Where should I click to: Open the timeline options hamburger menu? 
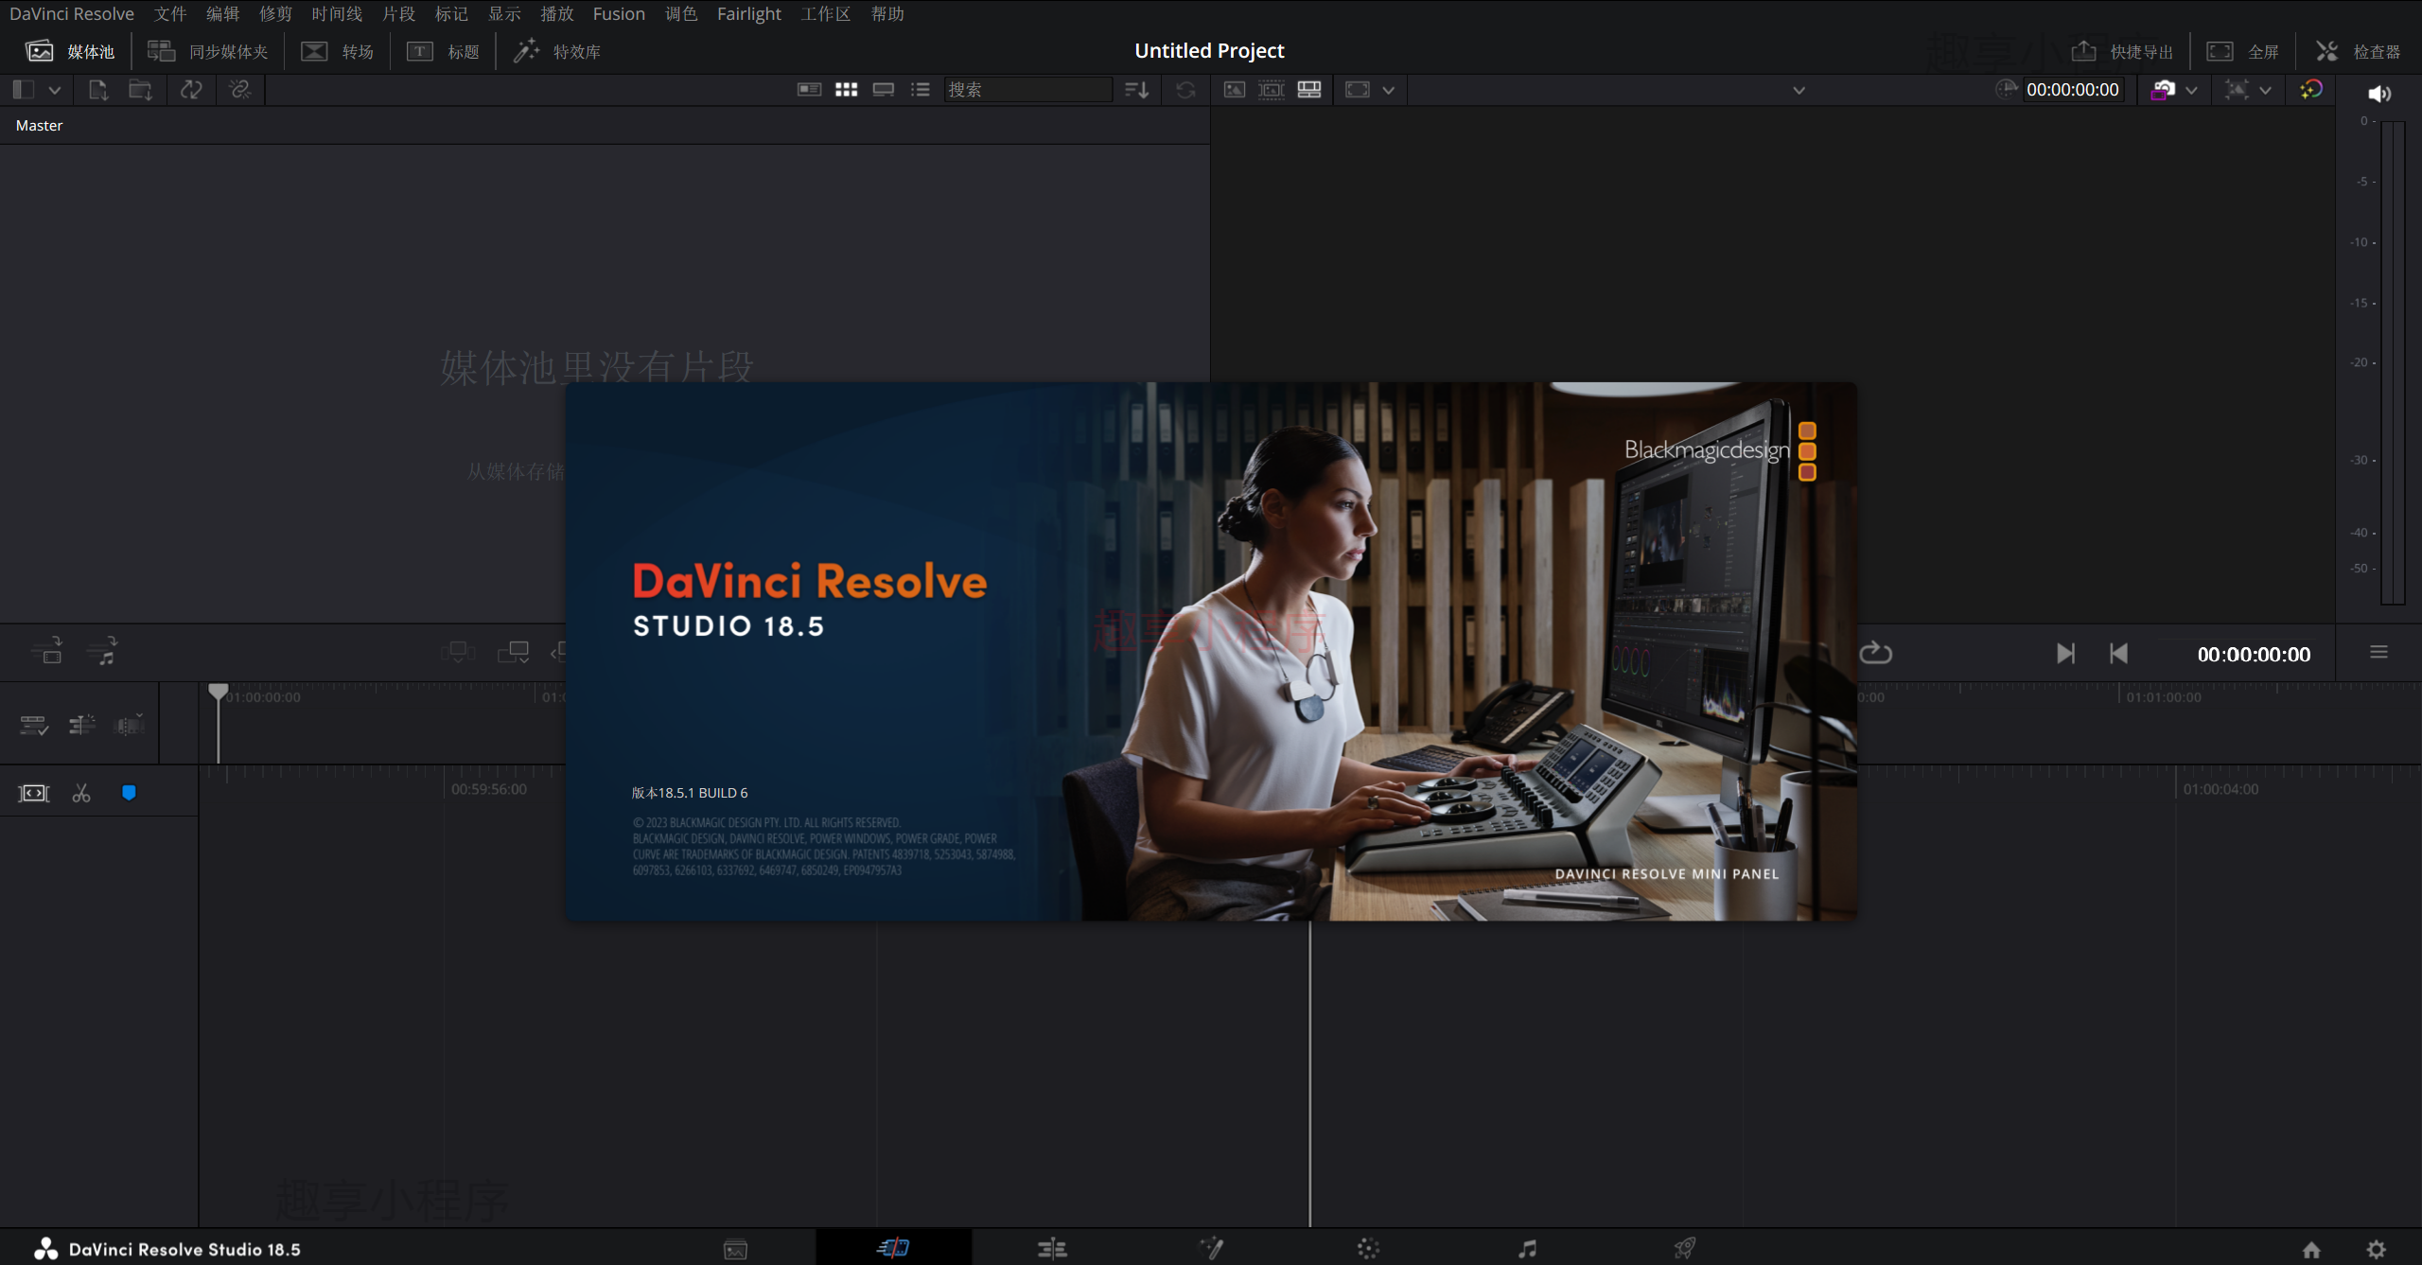click(2378, 653)
